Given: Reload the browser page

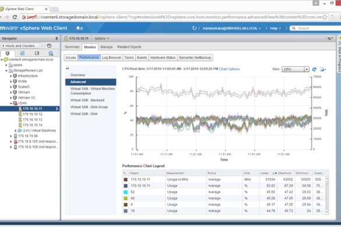Looking at the screenshot, I should [x=15, y=17].
